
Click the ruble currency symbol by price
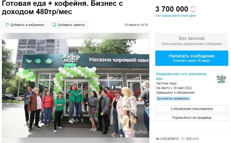coord(193,9)
